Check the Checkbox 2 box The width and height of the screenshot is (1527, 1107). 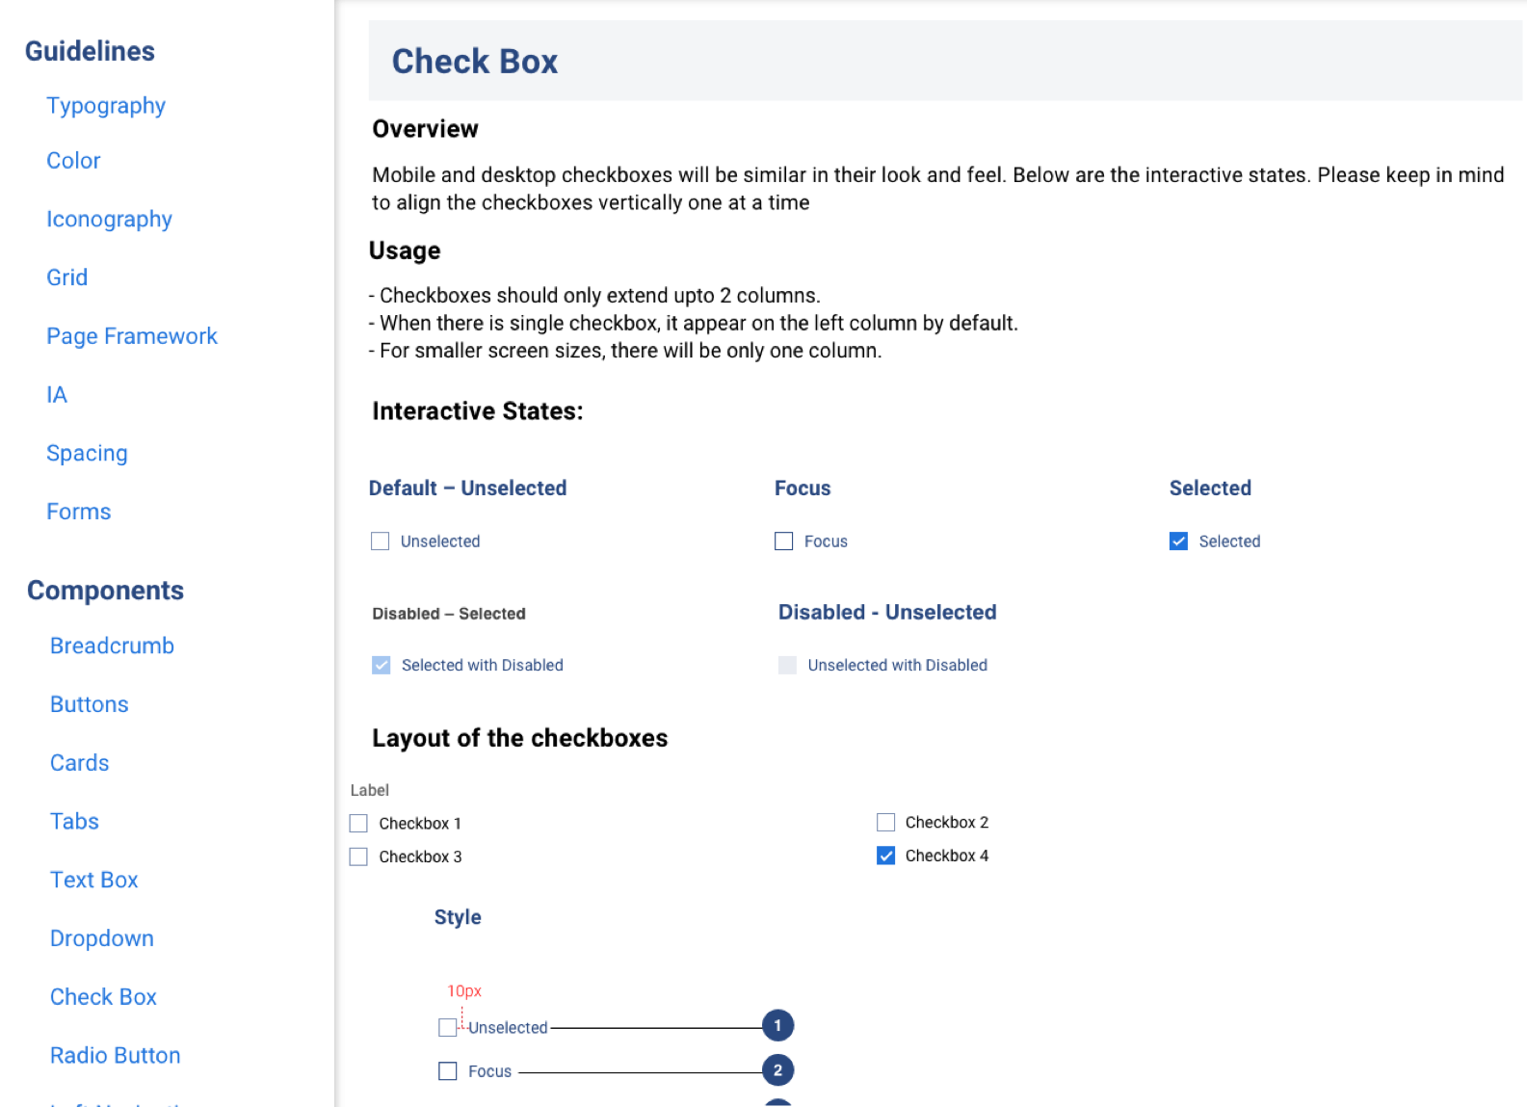pyautogui.click(x=886, y=823)
